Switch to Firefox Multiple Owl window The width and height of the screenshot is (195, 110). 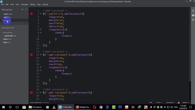83,107
